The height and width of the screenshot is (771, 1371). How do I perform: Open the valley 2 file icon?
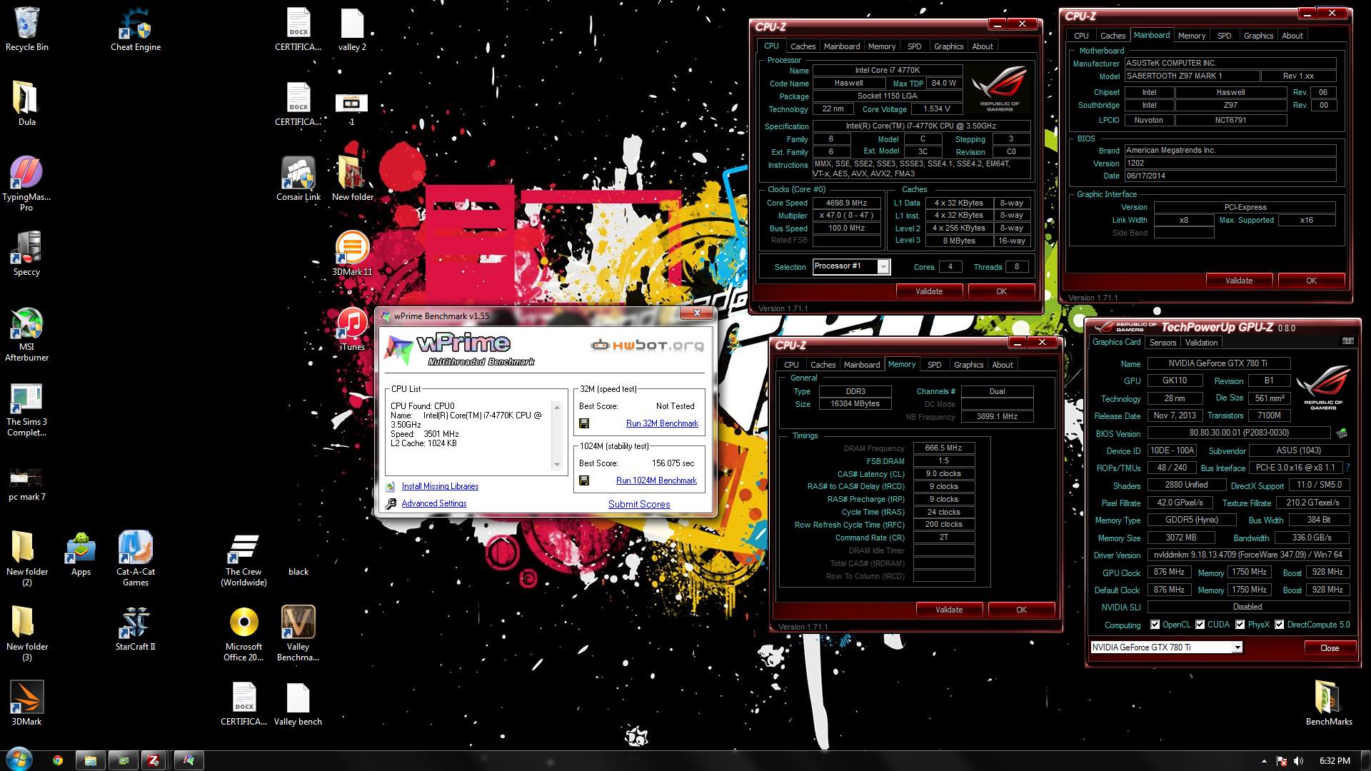pyautogui.click(x=352, y=29)
